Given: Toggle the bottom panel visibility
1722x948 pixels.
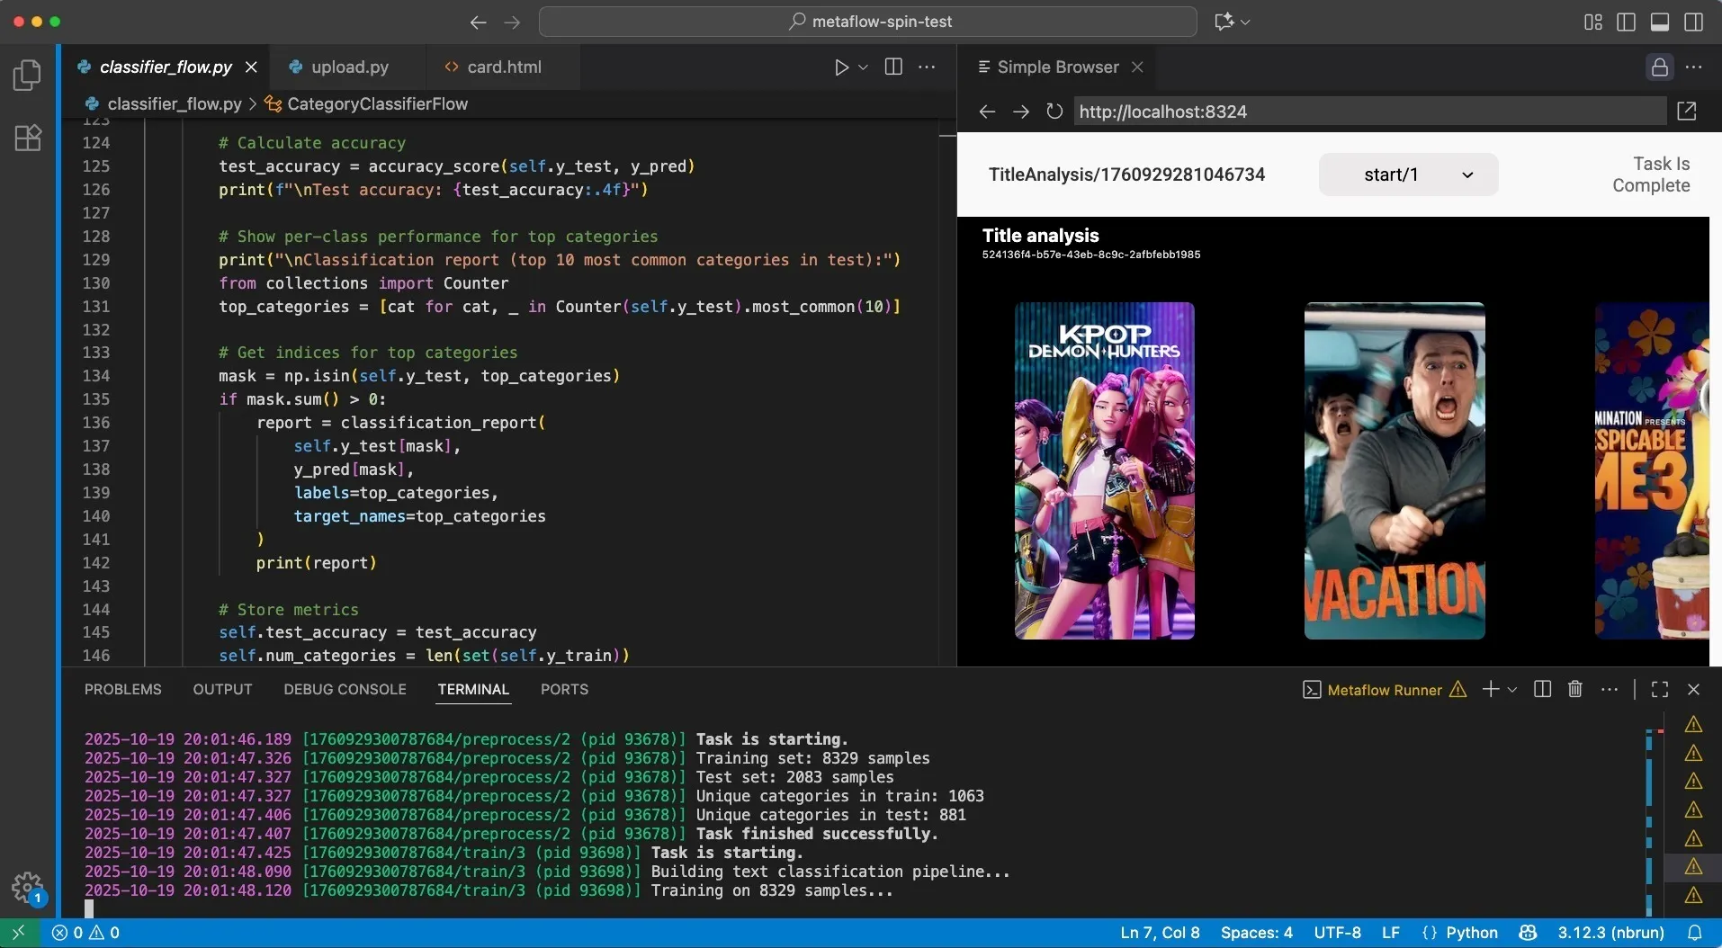Looking at the screenshot, I should (1660, 22).
